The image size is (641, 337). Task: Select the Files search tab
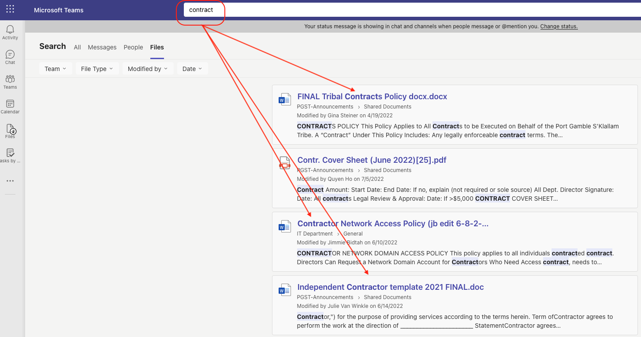pos(157,47)
